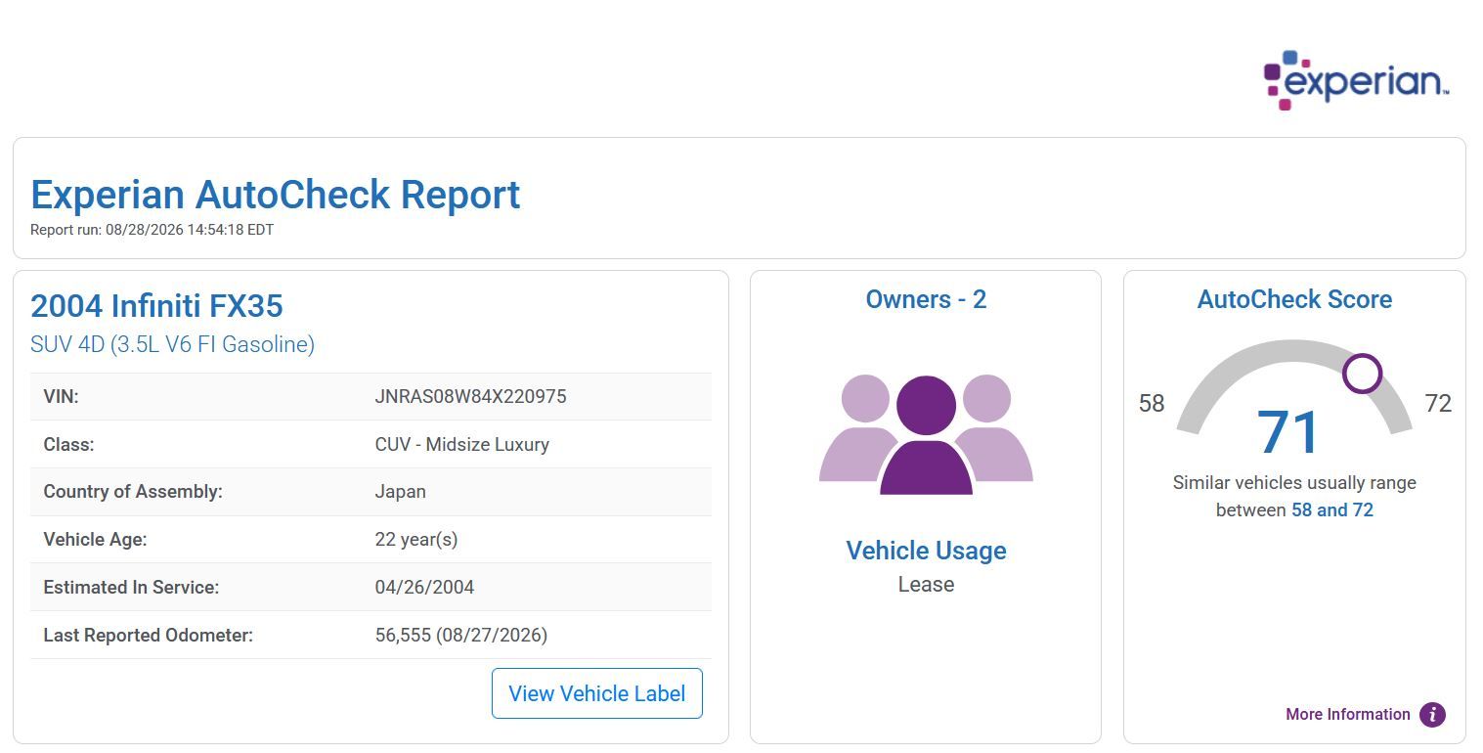Click the VIN number JNRAS08W84X220975
1483x753 pixels.
[x=470, y=397]
